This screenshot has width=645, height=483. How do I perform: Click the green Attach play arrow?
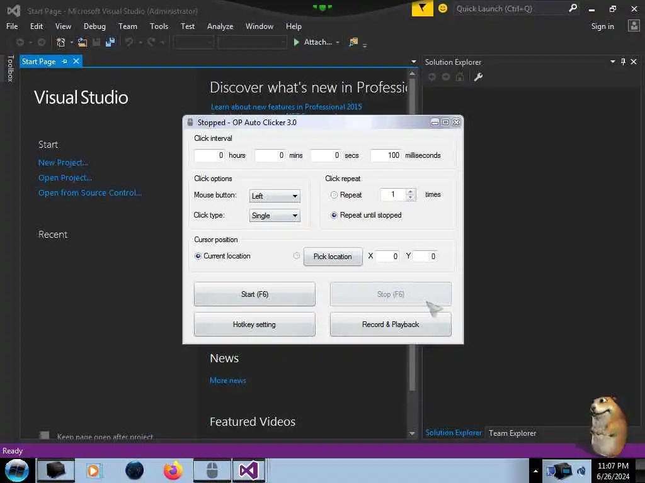(296, 42)
